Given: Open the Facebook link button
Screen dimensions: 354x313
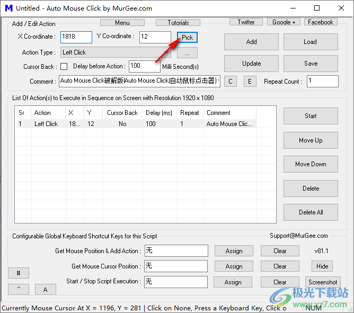Looking at the screenshot, I should click(321, 22).
